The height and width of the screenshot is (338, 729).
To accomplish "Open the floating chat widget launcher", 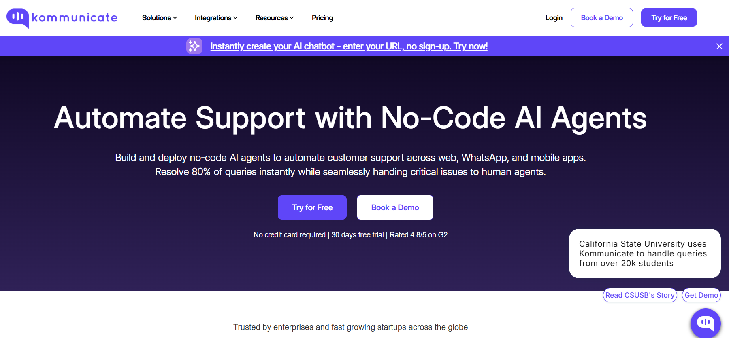I will tap(705, 323).
